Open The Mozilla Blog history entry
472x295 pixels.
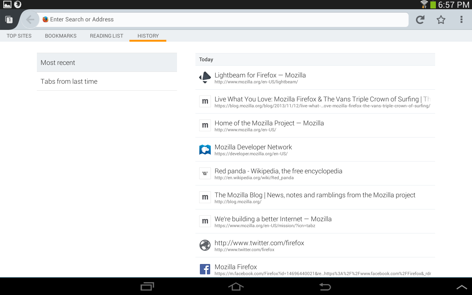click(x=315, y=197)
